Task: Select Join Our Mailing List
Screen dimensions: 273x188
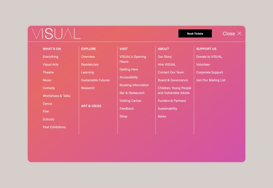Action: click(x=211, y=81)
